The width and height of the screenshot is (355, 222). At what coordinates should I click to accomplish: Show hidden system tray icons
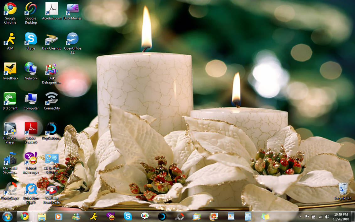pos(300,217)
